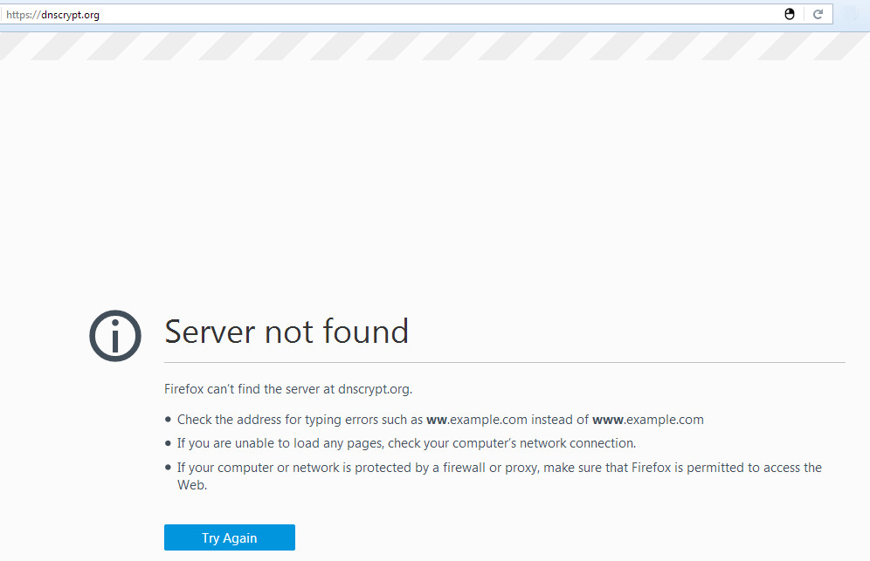Click the line "Firefox can't find the server at dnscrypt.org."
870x561 pixels.
click(x=288, y=389)
